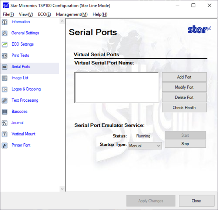The width and height of the screenshot is (218, 210).
Task: Click the Text Processing icon
Action: click(x=4, y=101)
